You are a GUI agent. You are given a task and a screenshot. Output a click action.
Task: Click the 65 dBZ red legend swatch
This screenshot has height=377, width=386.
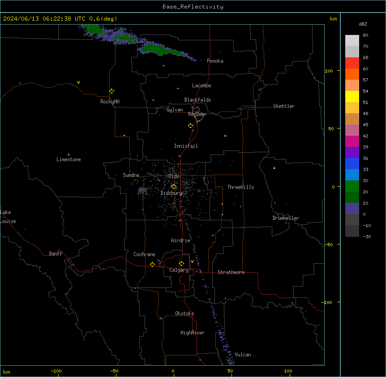pyautogui.click(x=352, y=63)
